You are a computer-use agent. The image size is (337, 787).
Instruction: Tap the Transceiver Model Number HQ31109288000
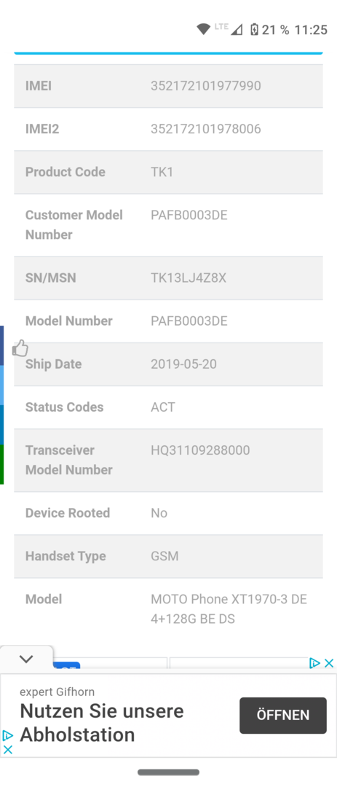200,450
